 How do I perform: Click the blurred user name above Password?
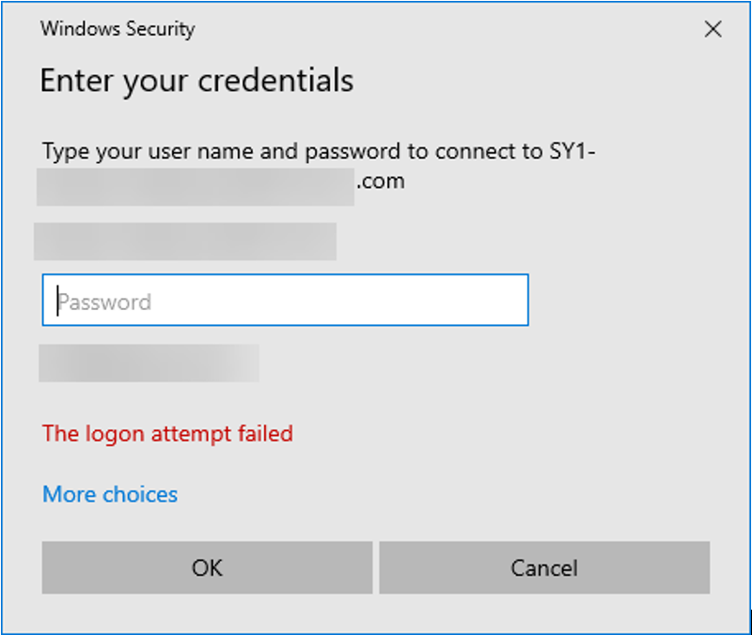(185, 241)
